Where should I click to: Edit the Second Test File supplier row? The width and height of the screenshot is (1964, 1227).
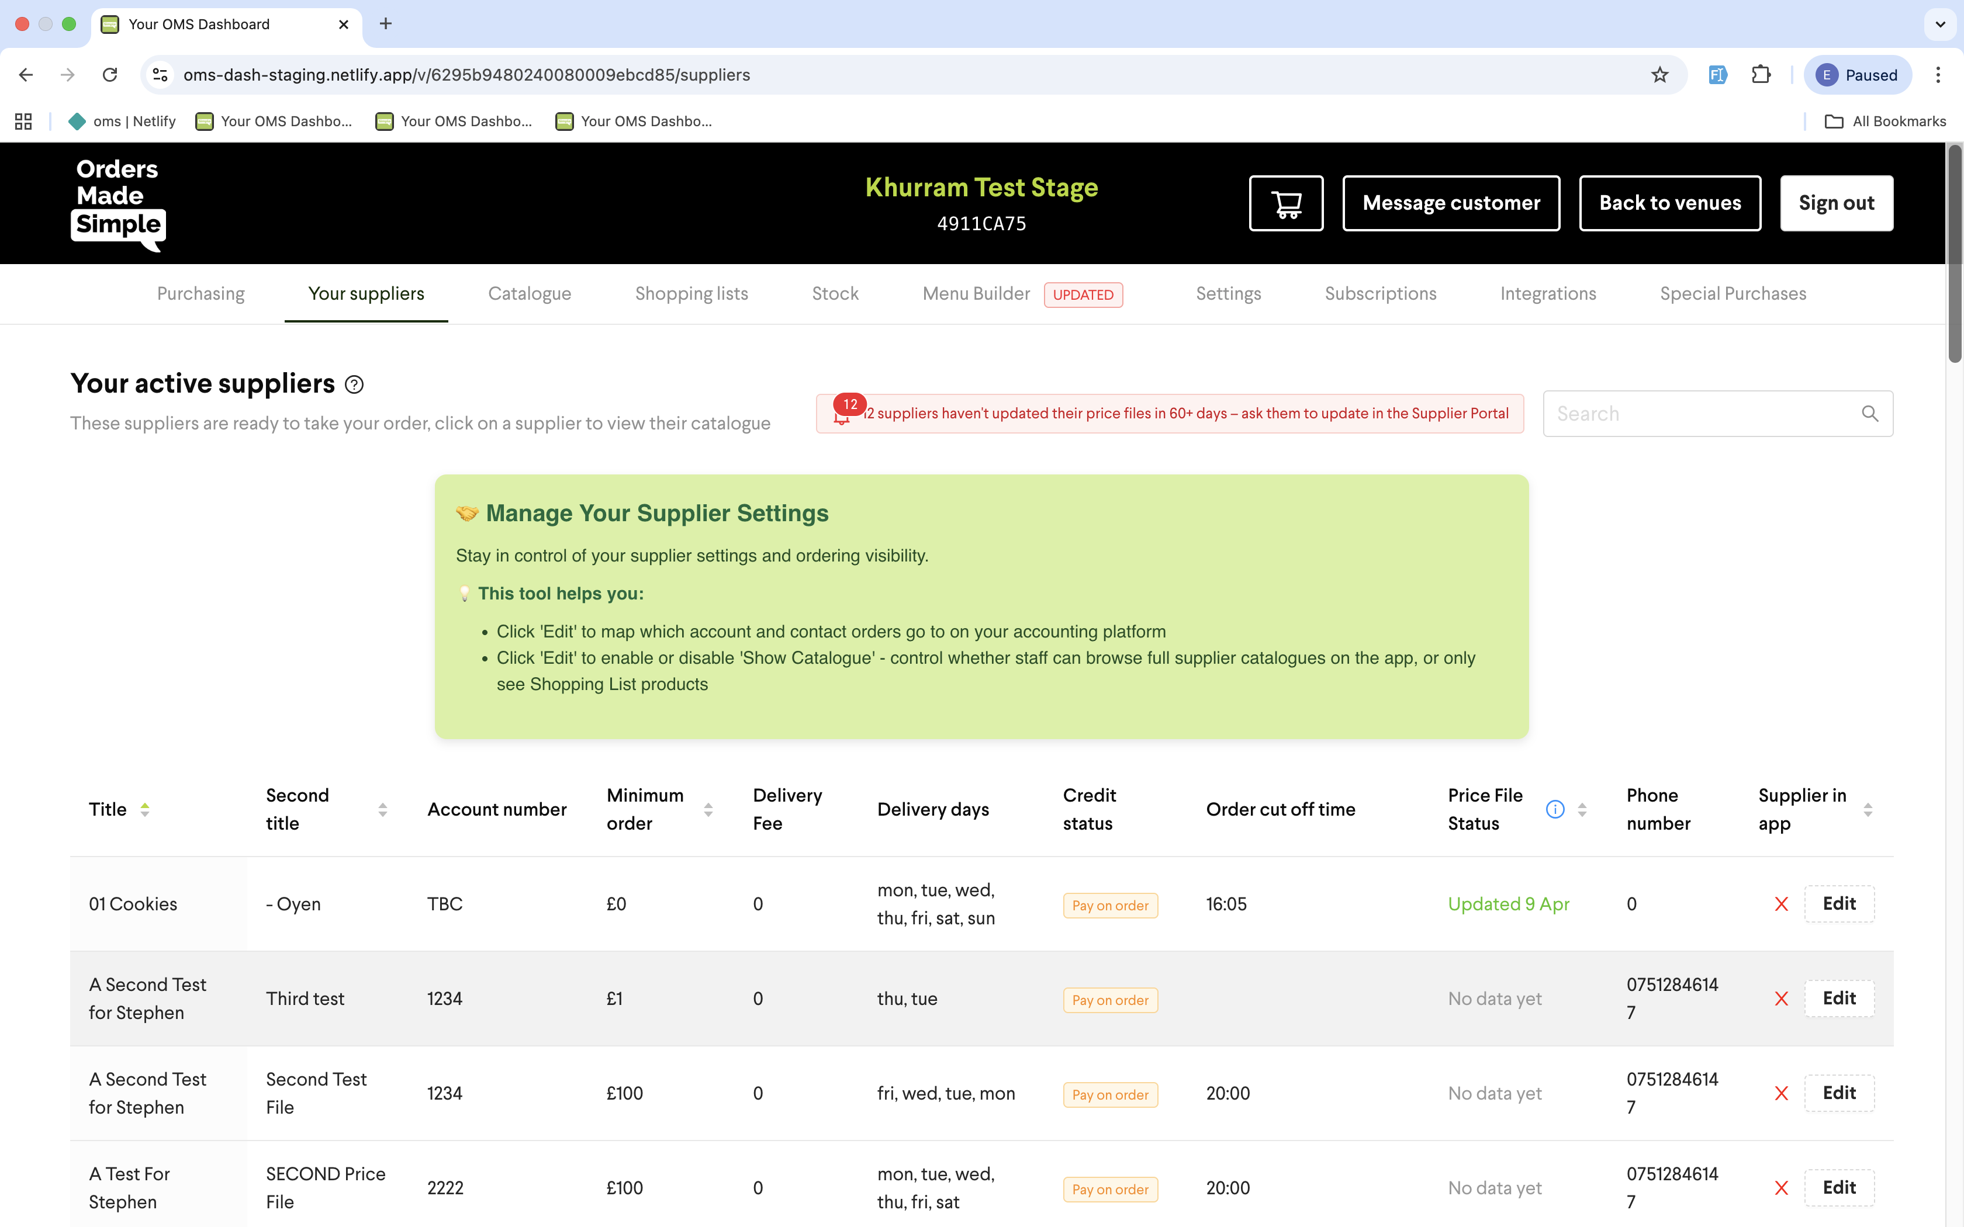pyautogui.click(x=1839, y=1094)
